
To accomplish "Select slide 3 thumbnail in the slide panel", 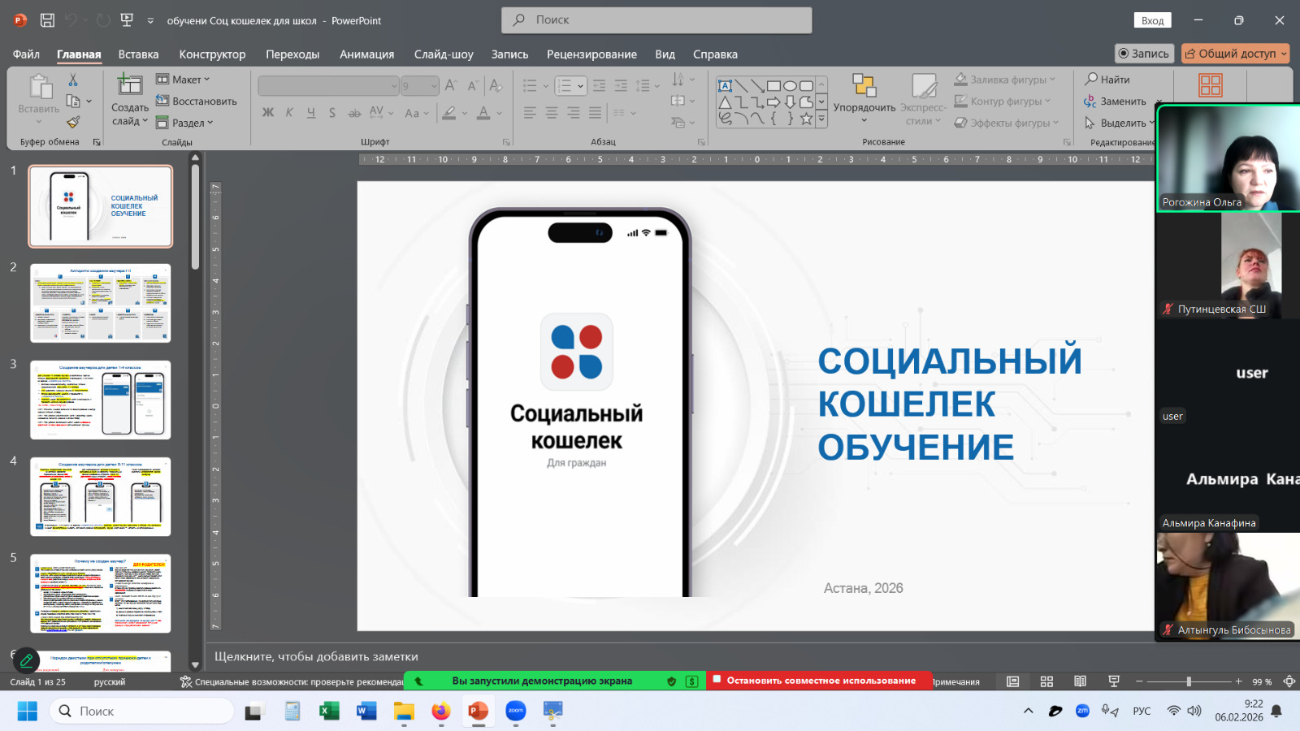I will [100, 400].
